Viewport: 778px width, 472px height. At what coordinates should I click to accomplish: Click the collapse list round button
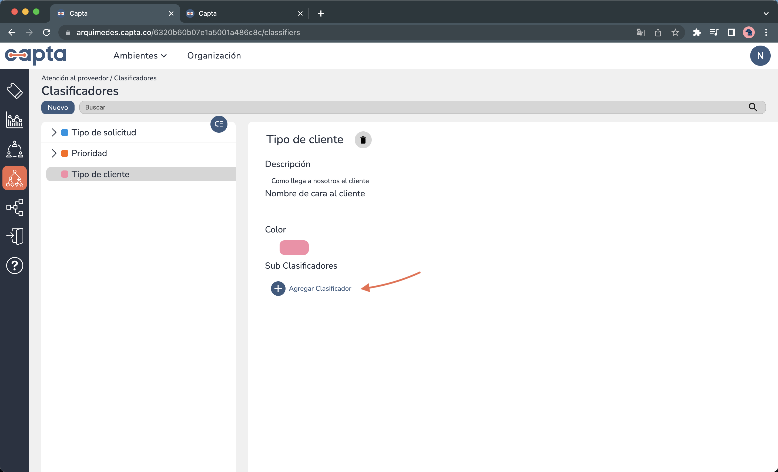[219, 124]
